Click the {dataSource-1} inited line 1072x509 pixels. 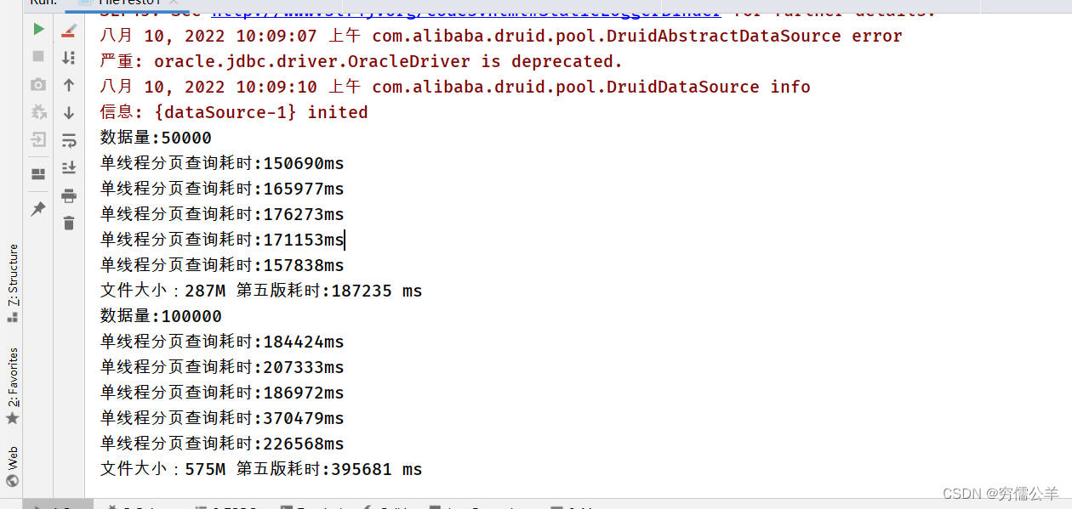pyautogui.click(x=234, y=113)
